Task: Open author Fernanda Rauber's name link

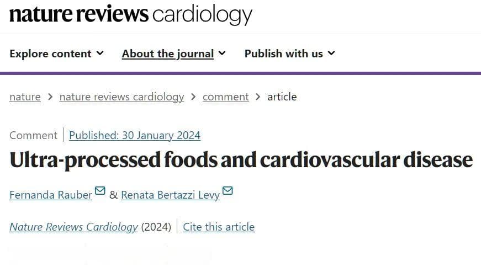Action: click(51, 195)
